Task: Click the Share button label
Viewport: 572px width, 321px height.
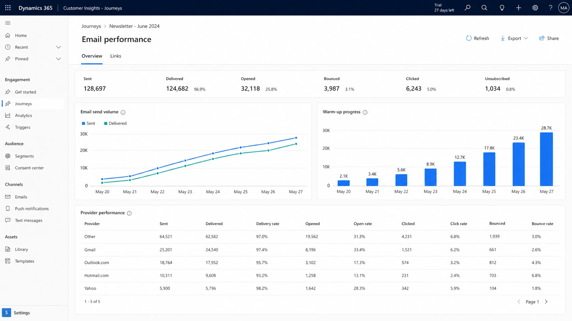Action: pos(553,38)
